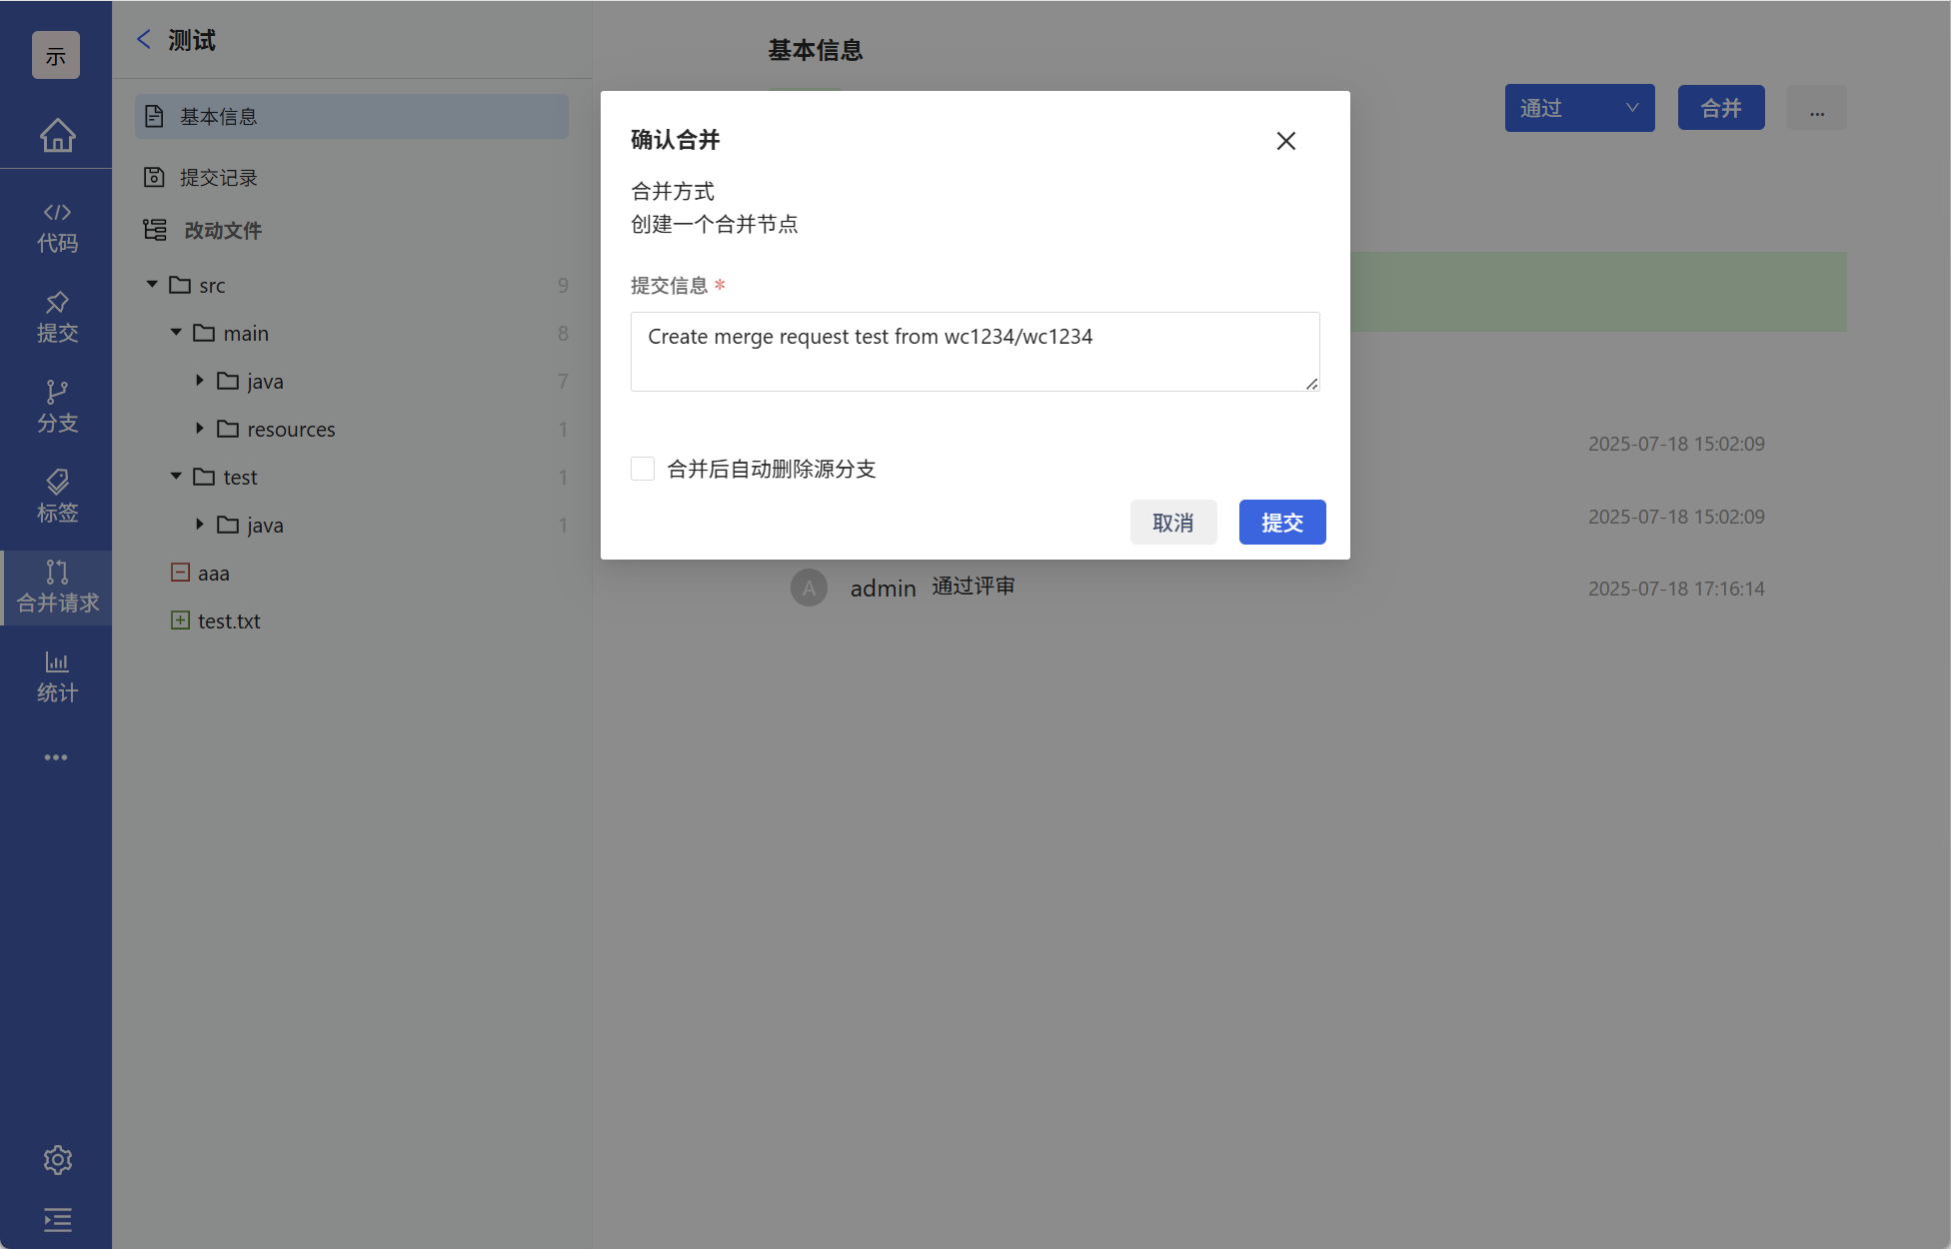
Task: Collapse the src folder tree node
Action: coord(152,285)
